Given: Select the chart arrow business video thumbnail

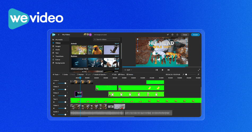Looking at the screenshot, I should tap(79, 62).
